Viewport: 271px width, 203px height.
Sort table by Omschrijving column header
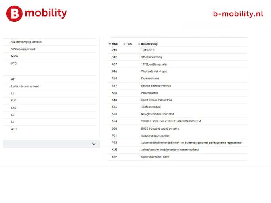tap(149, 44)
